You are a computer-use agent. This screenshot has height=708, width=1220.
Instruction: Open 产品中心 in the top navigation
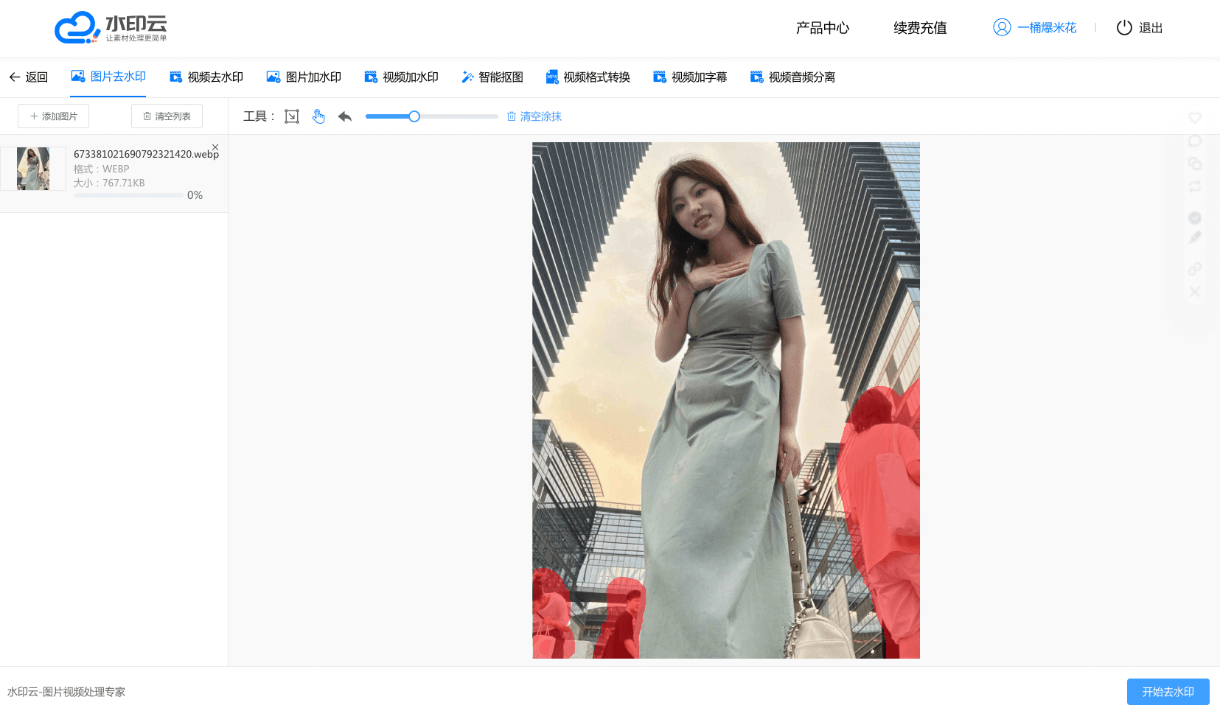click(823, 28)
